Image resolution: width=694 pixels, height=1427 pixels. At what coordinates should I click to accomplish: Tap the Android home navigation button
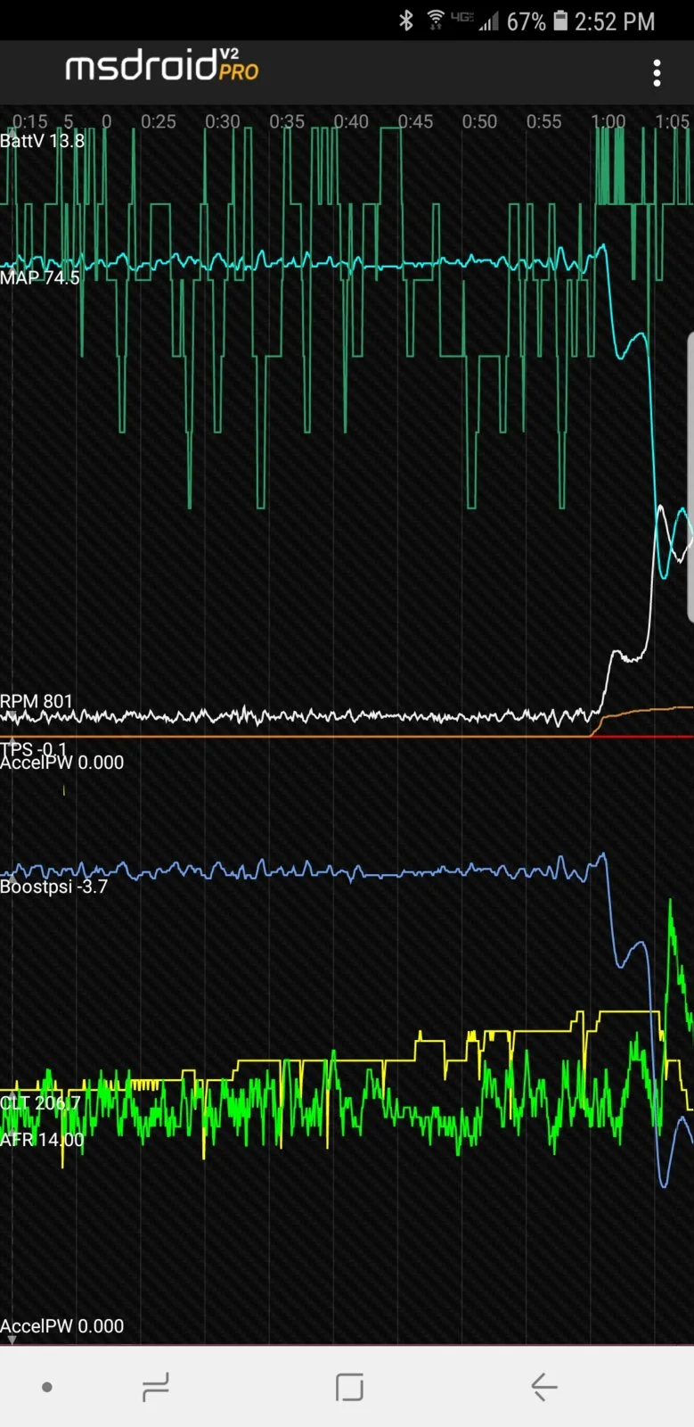(349, 1387)
